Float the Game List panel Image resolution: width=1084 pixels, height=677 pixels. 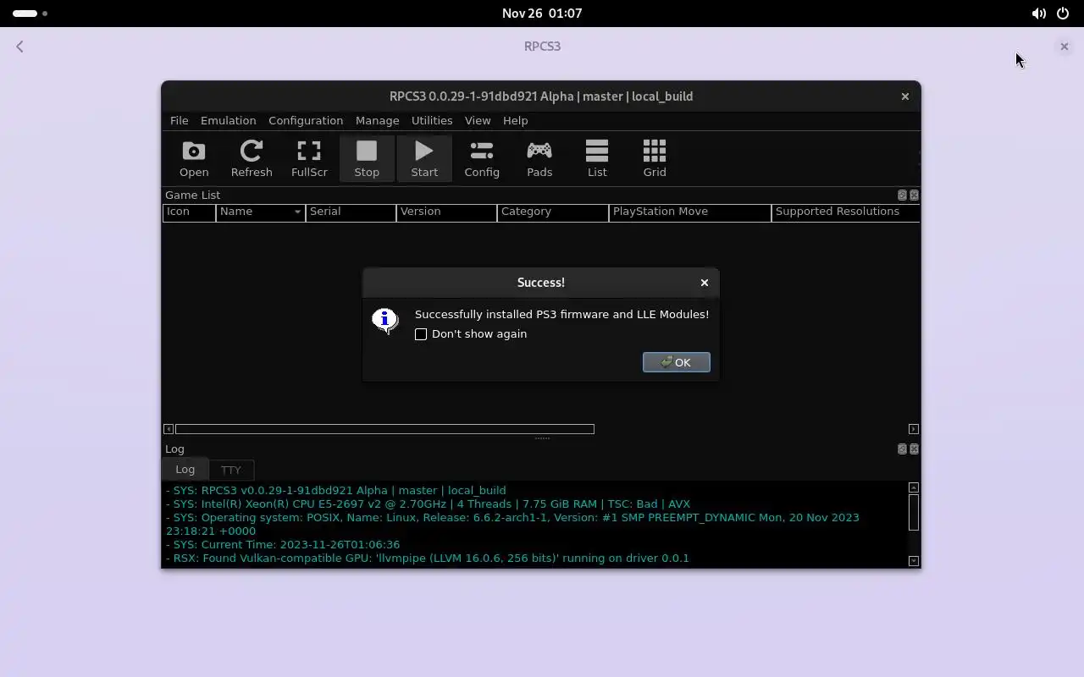coord(902,195)
